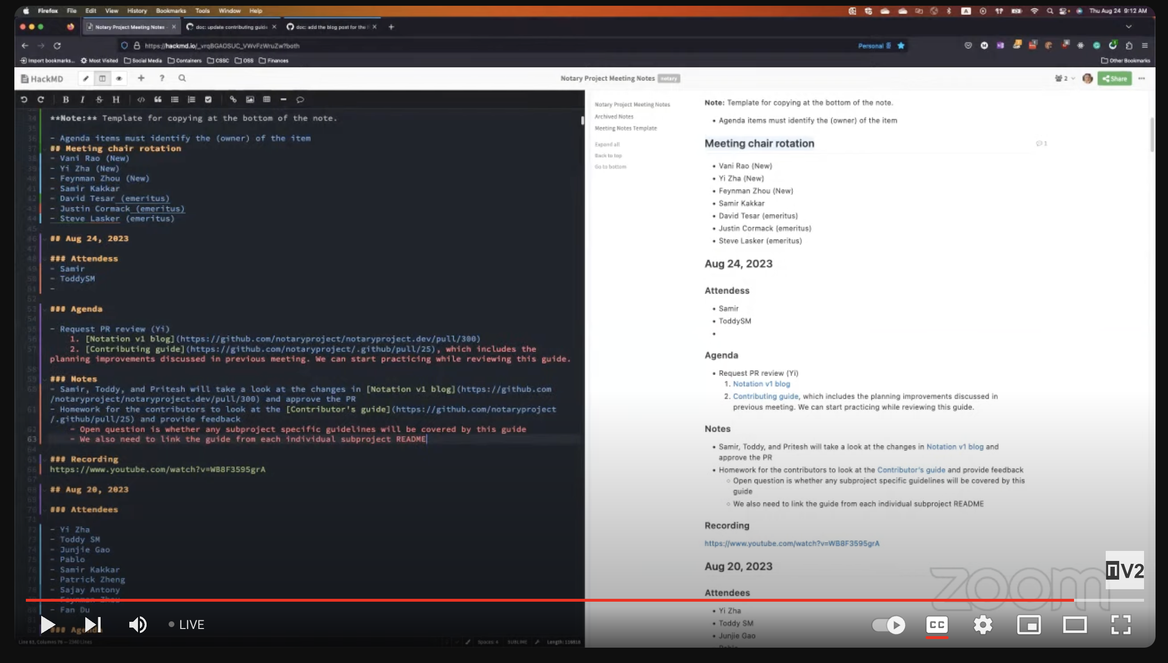1168x663 pixels.
Task: Apply bold formatting in editor toolbar
Action: (66, 100)
